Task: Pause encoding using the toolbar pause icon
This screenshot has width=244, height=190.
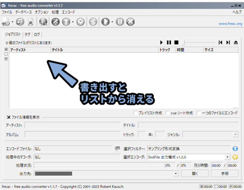Action: point(119,22)
